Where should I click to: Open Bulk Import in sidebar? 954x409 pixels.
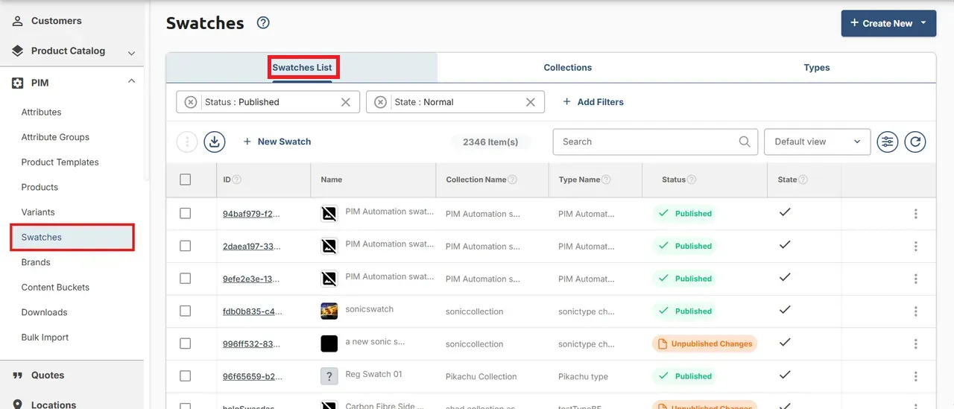coord(45,337)
